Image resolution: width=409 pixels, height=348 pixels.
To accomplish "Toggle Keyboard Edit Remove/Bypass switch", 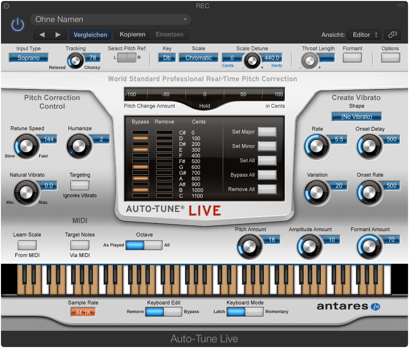I will pos(163,312).
